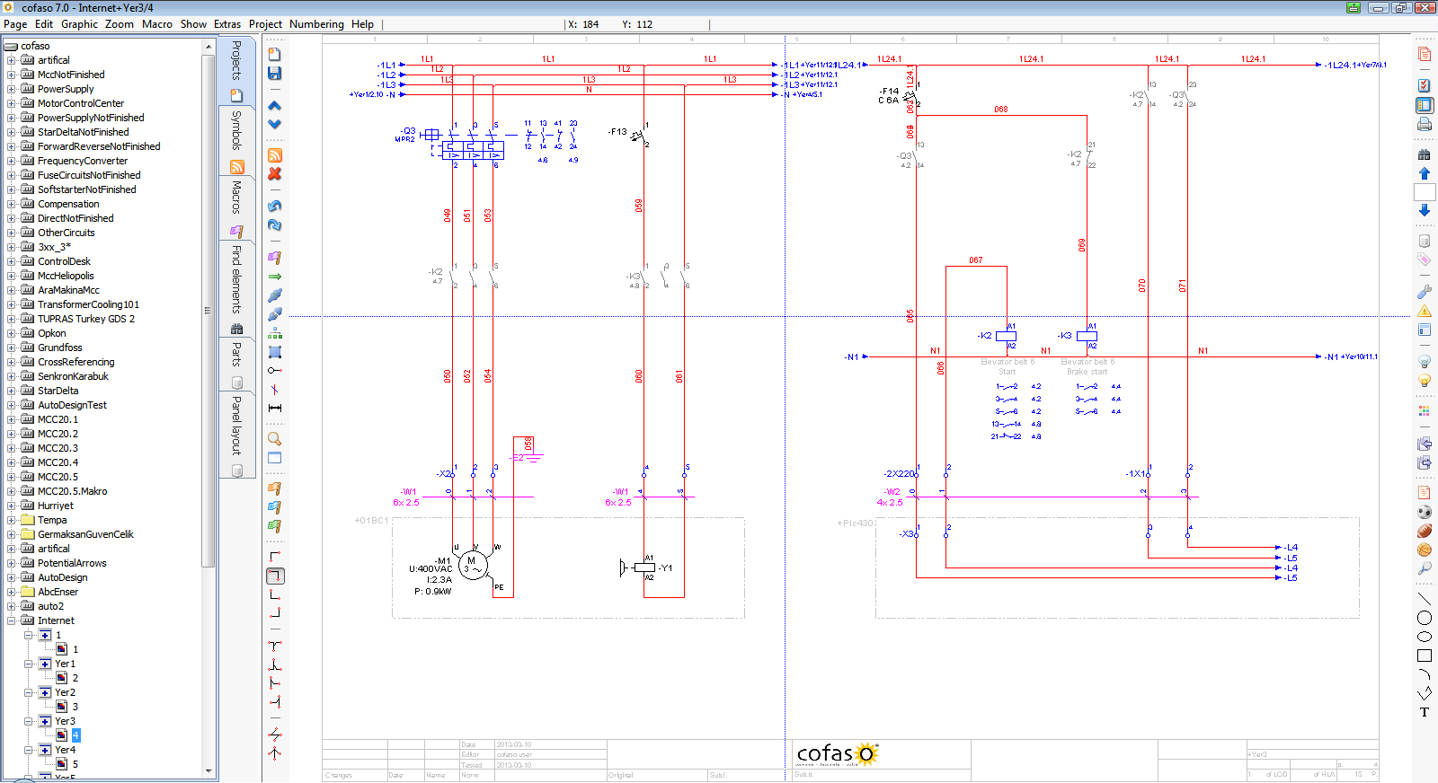Click the green hierarchy tree icon
Image resolution: width=1438 pixels, height=783 pixels.
[275, 333]
